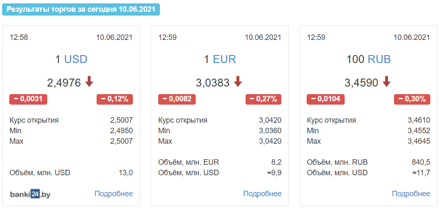Open Подробнее in the USD card
The image size is (440, 208).
pyautogui.click(x=113, y=193)
